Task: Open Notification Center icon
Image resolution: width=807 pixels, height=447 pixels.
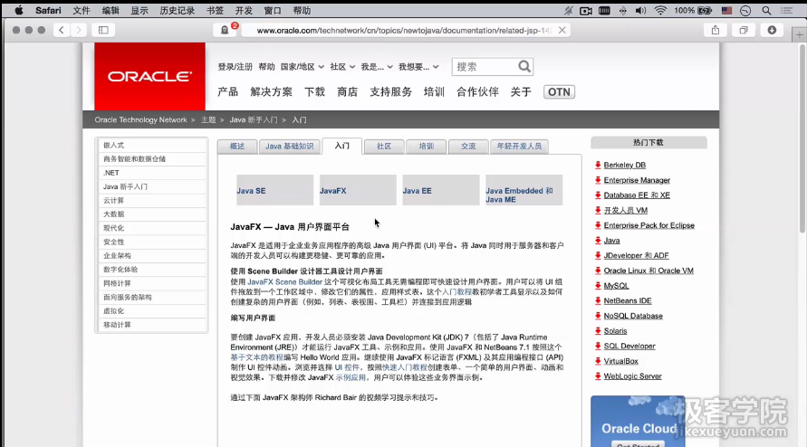Action: point(787,10)
